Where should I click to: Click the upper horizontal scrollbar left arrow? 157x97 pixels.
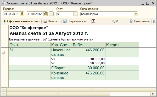click(3, 90)
